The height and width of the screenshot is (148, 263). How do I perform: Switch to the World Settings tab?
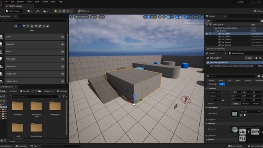click(236, 53)
